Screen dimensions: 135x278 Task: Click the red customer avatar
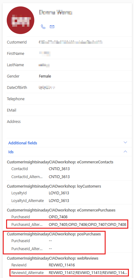(21, 20)
